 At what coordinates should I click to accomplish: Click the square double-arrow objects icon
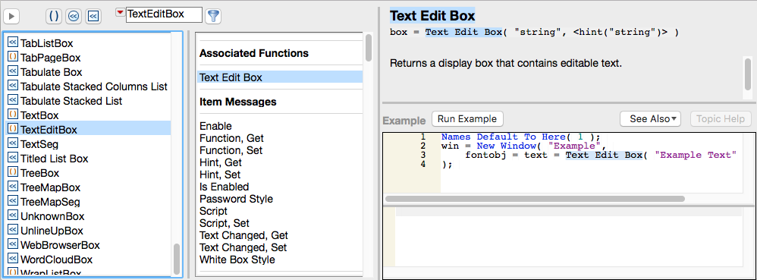point(93,17)
